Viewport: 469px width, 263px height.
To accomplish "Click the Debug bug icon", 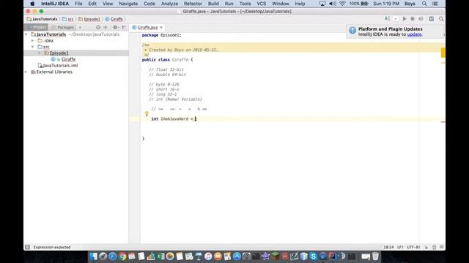I will [413, 19].
